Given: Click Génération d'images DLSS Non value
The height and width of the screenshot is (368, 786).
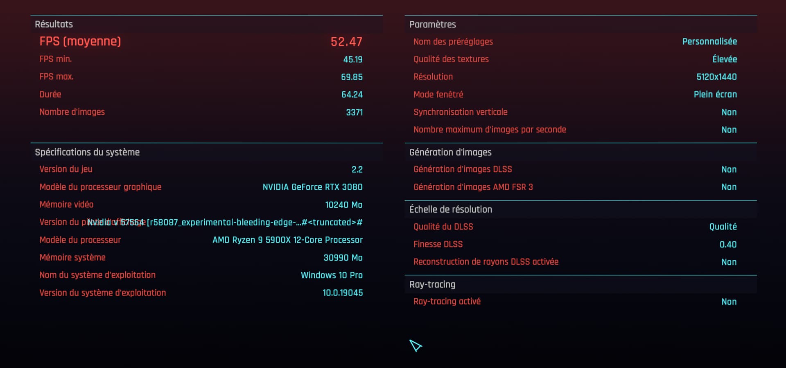Looking at the screenshot, I should tap(729, 169).
